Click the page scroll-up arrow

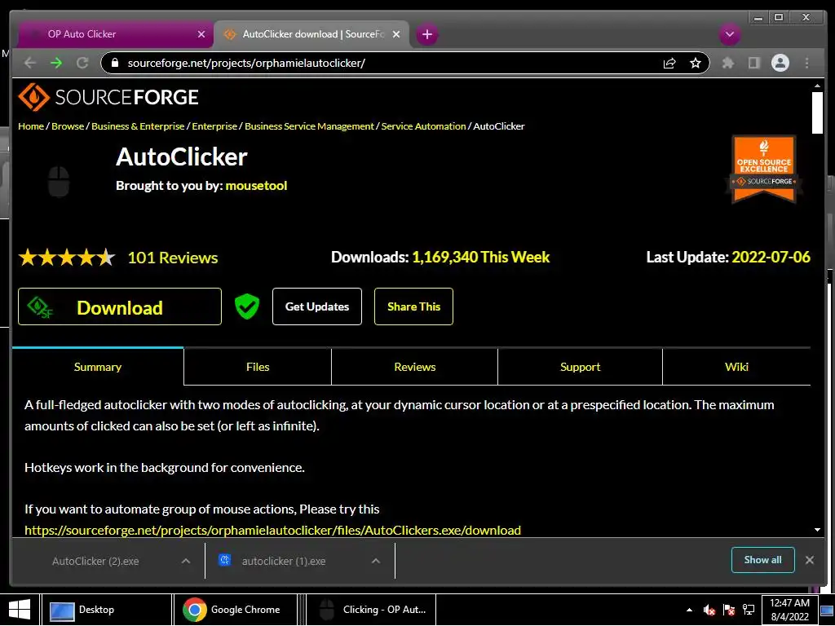coord(817,85)
